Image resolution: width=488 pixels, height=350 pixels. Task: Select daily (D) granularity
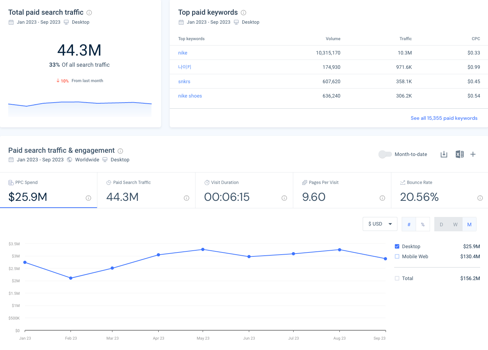click(x=441, y=224)
